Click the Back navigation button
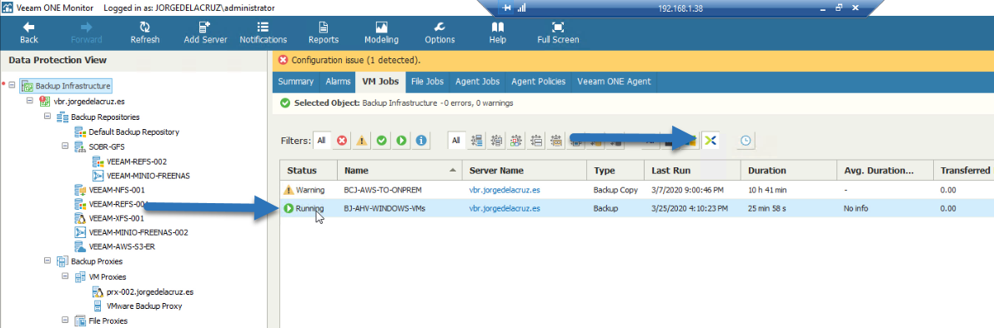This screenshot has width=994, height=328. click(x=28, y=33)
